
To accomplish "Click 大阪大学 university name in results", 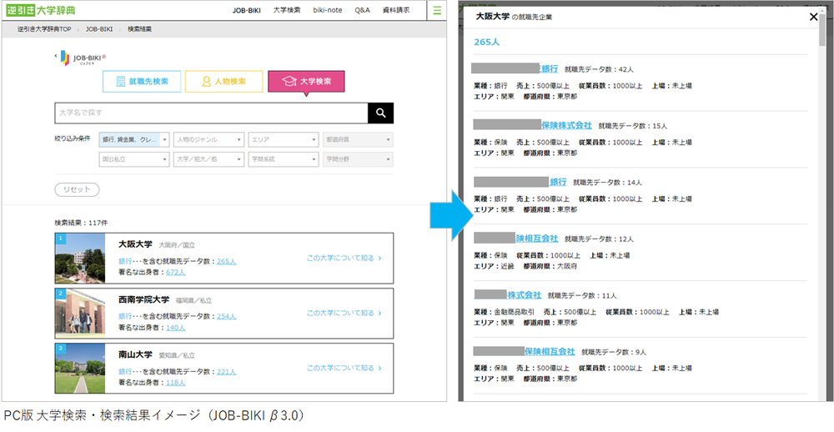I will coord(136,244).
